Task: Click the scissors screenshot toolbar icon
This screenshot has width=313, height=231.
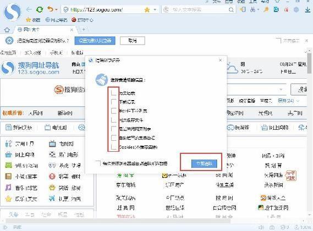Action: click(x=252, y=9)
